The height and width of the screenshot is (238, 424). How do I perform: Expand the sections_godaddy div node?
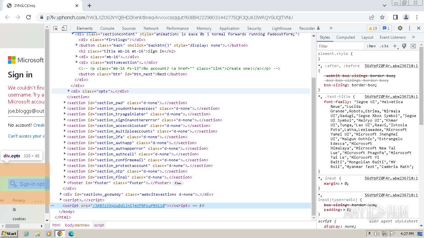(x=61, y=194)
